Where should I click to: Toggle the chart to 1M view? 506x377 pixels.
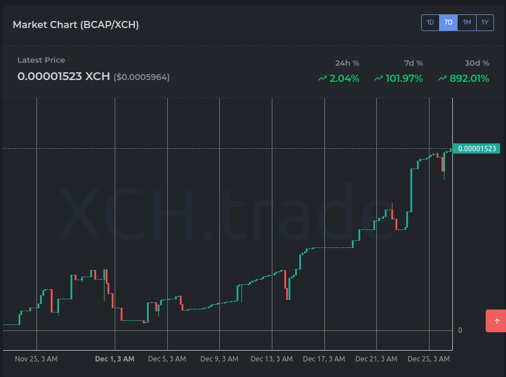(x=467, y=22)
